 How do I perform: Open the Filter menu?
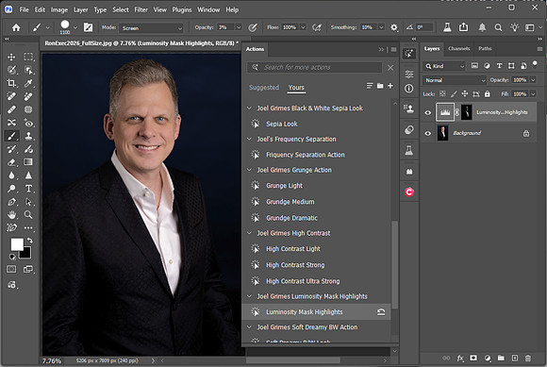(141, 9)
